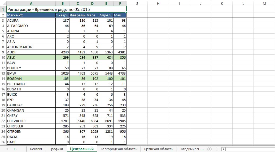This screenshot has height=152, width=275.
Task: Click CADILLAC January value 188
Action: 62,105
